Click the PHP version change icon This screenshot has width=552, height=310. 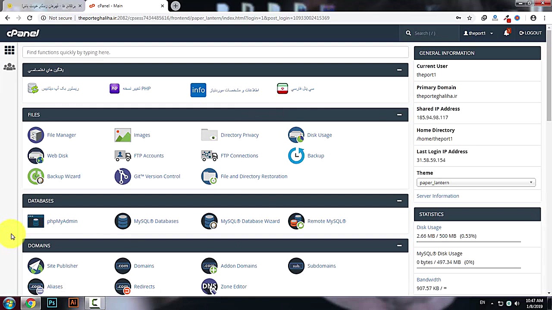114,89
